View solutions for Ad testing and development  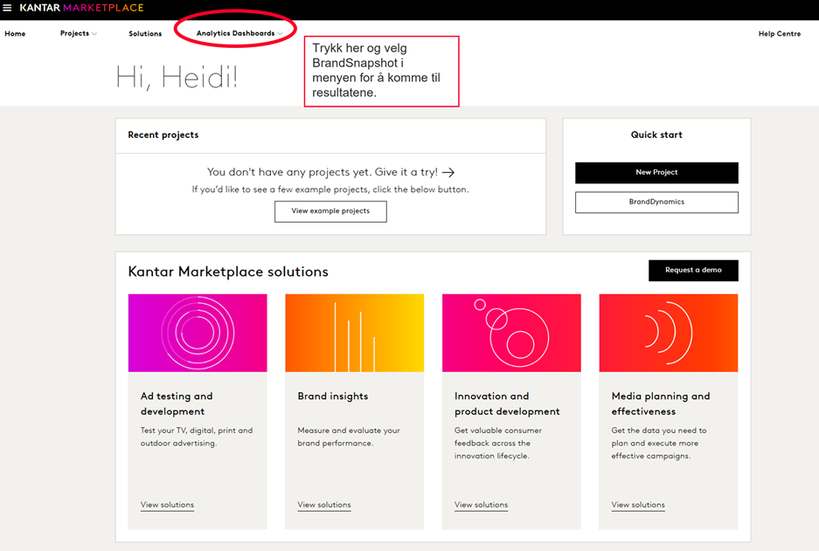[167, 505]
